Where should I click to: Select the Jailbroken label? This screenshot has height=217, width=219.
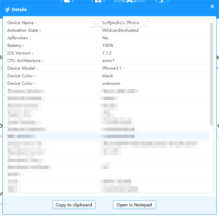[19, 38]
